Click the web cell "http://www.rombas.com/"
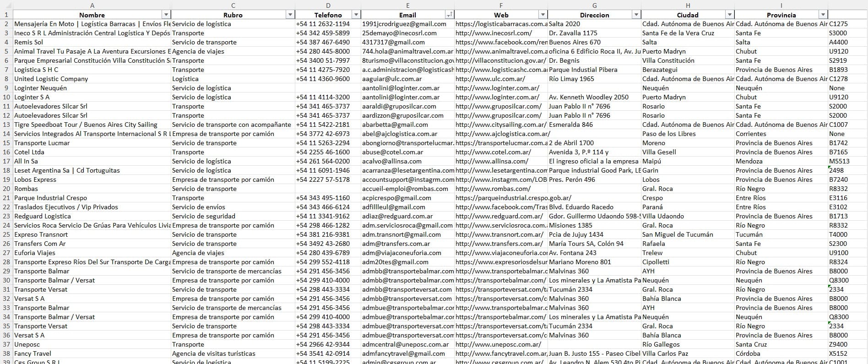 501,189
